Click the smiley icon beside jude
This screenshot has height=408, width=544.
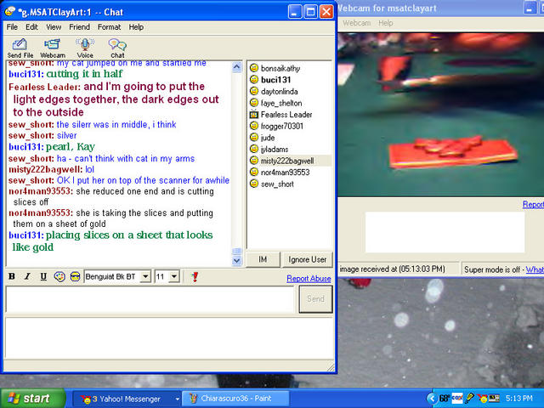254,138
